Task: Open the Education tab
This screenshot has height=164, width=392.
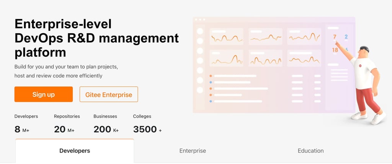Action: coord(310,151)
